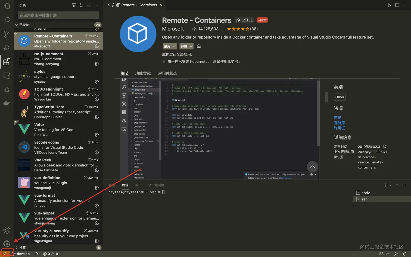Click the disable extension button
Viewport: 411px width, 257px height.
pos(167,46)
